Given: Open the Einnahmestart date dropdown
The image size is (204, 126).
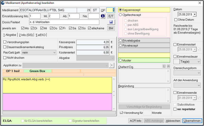Looking at the screenshot, I should click(195, 49).
